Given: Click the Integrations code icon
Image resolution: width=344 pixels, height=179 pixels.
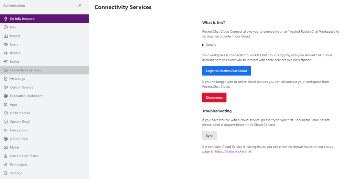Looking at the screenshot, I should (x=6, y=130).
